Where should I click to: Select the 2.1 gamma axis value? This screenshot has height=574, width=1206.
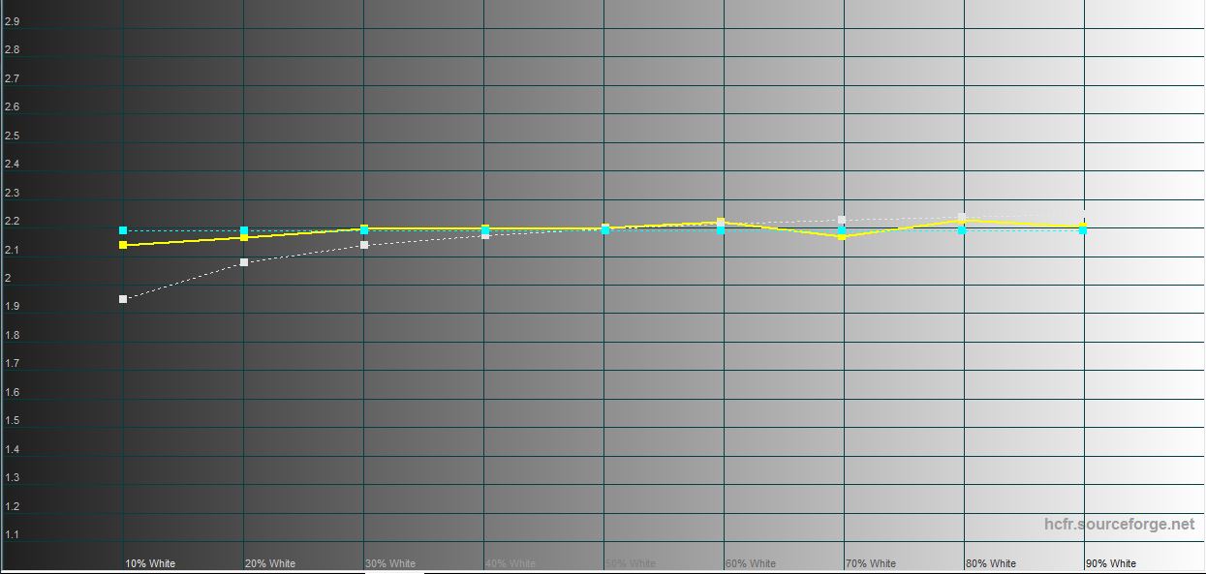[x=12, y=250]
